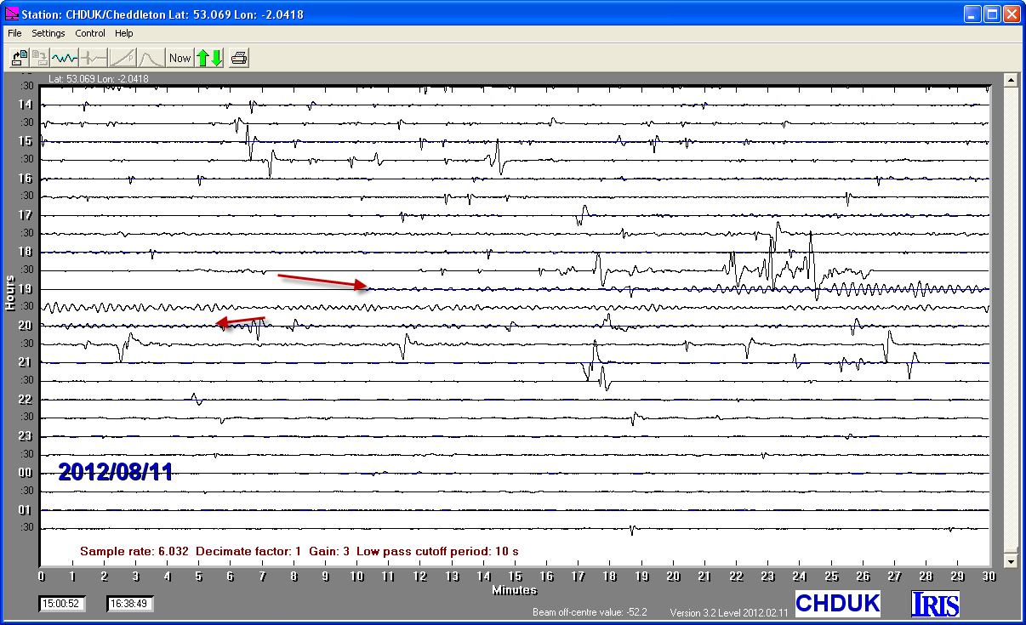Click the Now button in toolbar
The width and height of the screenshot is (1026, 625).
pos(180,58)
